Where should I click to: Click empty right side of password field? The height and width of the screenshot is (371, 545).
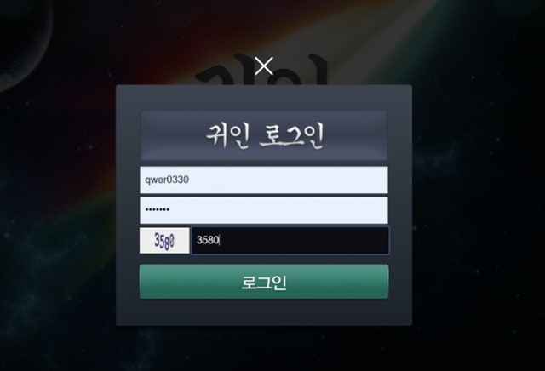tap(313, 210)
